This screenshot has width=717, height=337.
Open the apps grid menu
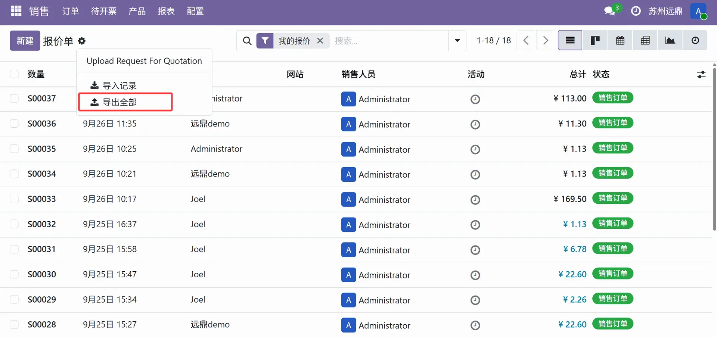tap(16, 11)
